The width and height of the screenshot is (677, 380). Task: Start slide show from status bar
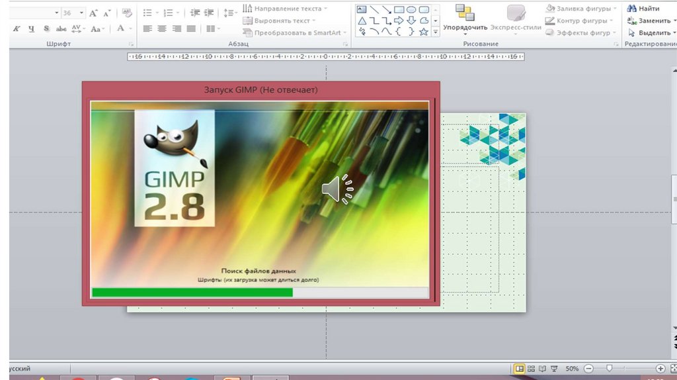[554, 368]
